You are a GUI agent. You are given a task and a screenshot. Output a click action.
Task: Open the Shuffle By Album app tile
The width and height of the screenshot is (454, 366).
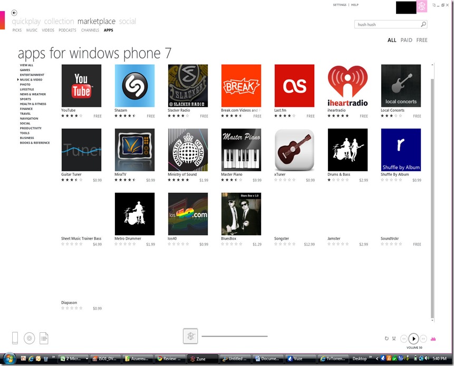401,150
